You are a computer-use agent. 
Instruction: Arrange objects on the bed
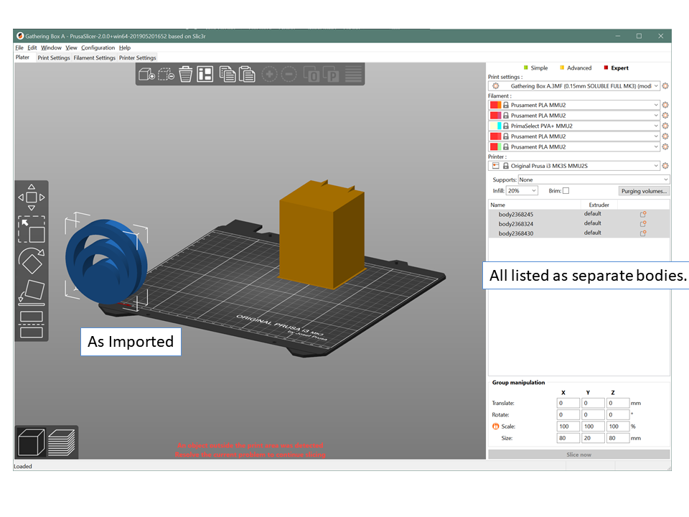(205, 74)
